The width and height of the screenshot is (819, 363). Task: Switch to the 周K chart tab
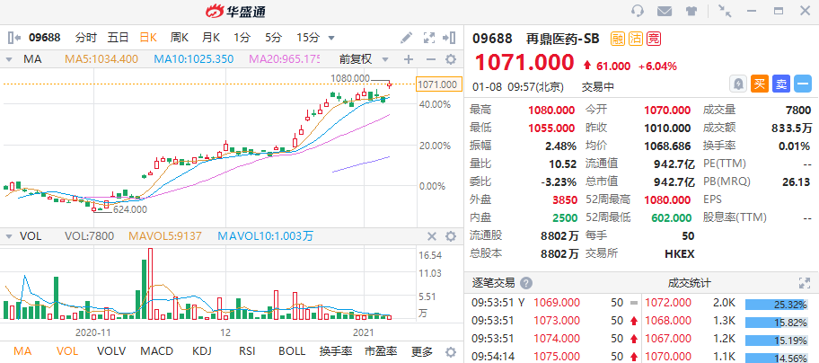[180, 38]
